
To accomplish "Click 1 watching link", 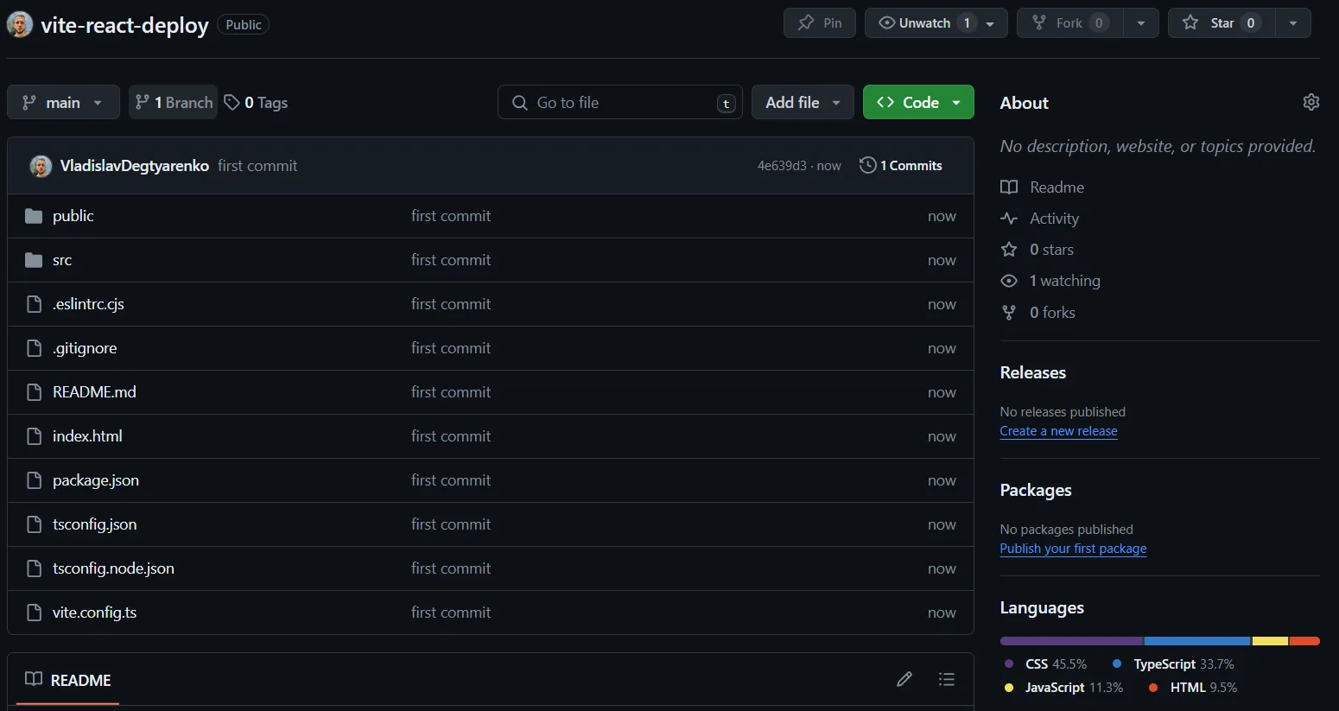I will tap(1065, 281).
